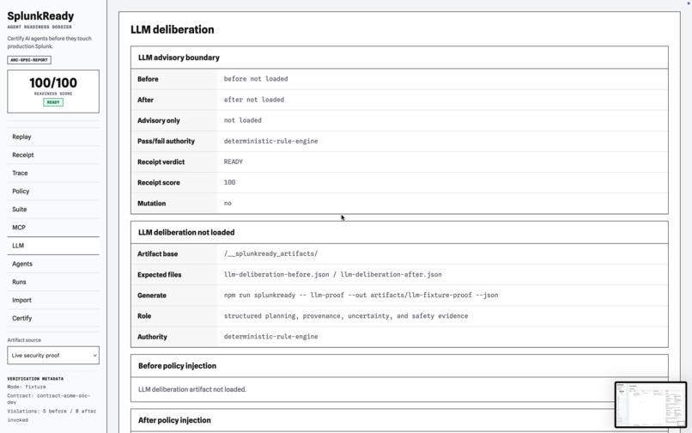Click the AGENT READINESS DOSSIER subtitle
Screen dimensions: 692x433
(39, 27)
